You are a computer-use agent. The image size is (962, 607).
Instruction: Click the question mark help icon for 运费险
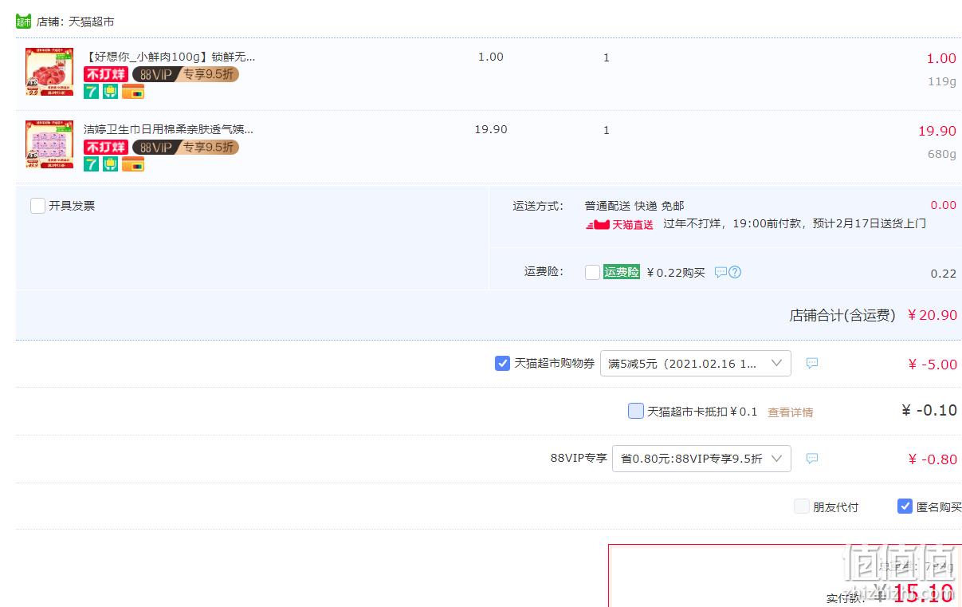pos(735,272)
